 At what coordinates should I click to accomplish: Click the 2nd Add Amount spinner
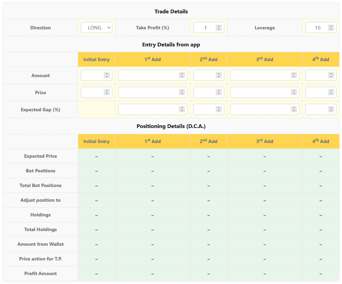pyautogui.click(x=218, y=75)
